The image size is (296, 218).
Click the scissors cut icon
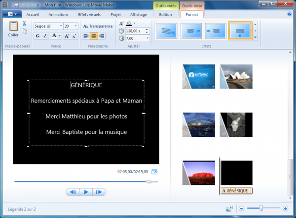[24, 24]
